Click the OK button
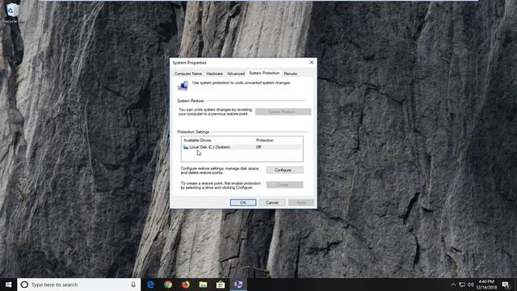This screenshot has height=291, width=517. click(243, 203)
